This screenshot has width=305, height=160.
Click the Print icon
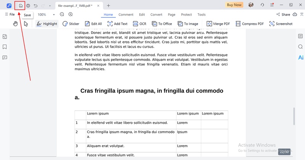28,5
